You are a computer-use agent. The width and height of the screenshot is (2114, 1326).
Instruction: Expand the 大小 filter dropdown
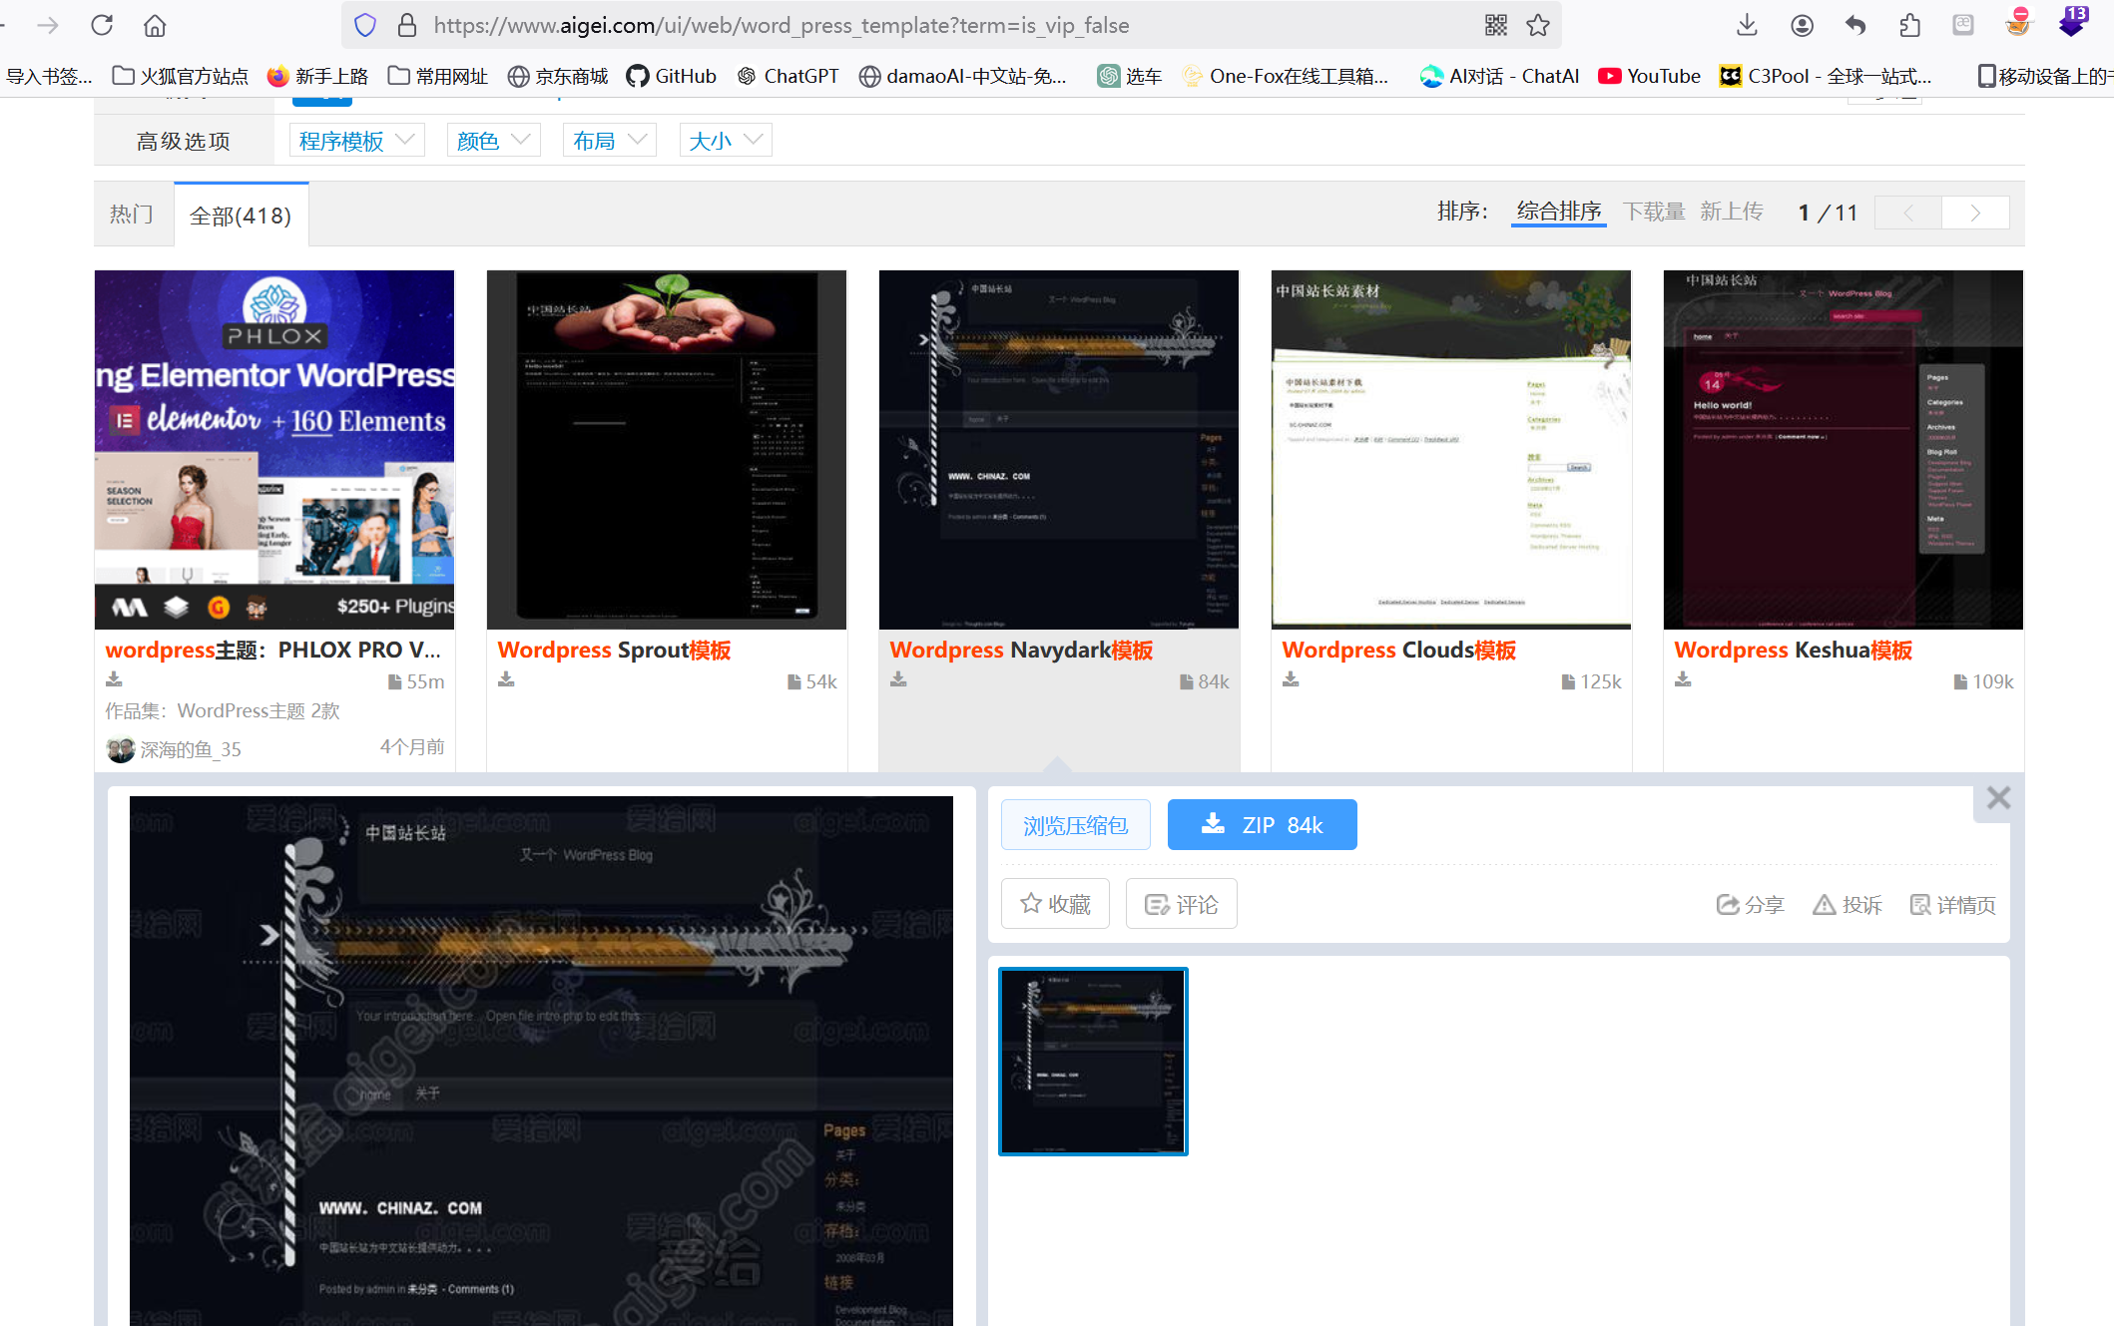click(725, 141)
